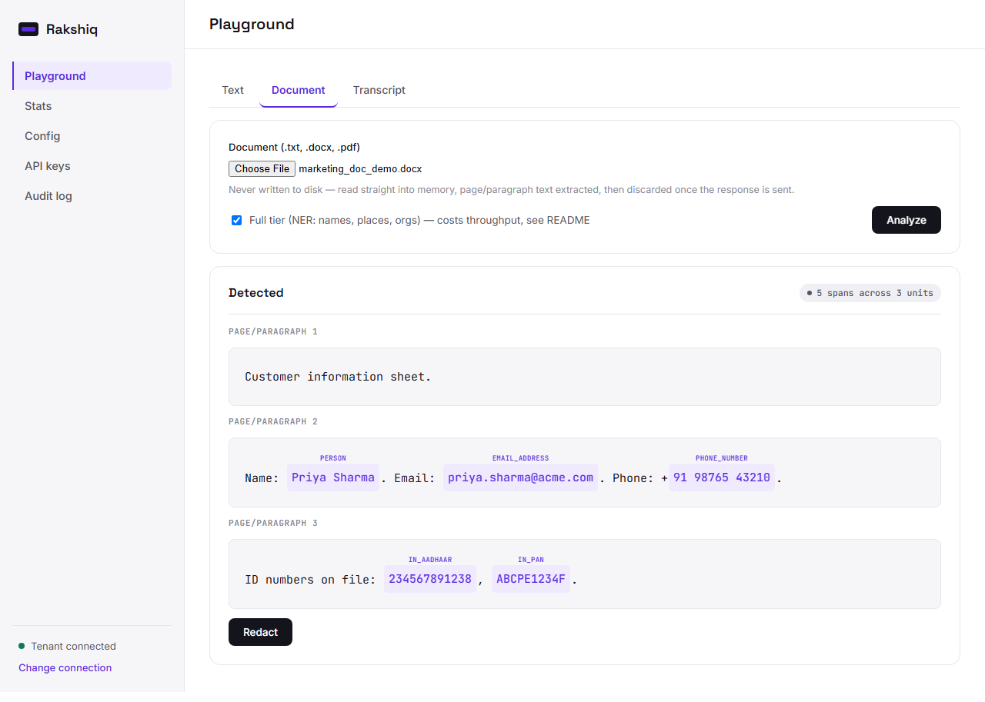Click the 'Never written to disk' helper text
The image size is (985, 702).
click(x=511, y=189)
